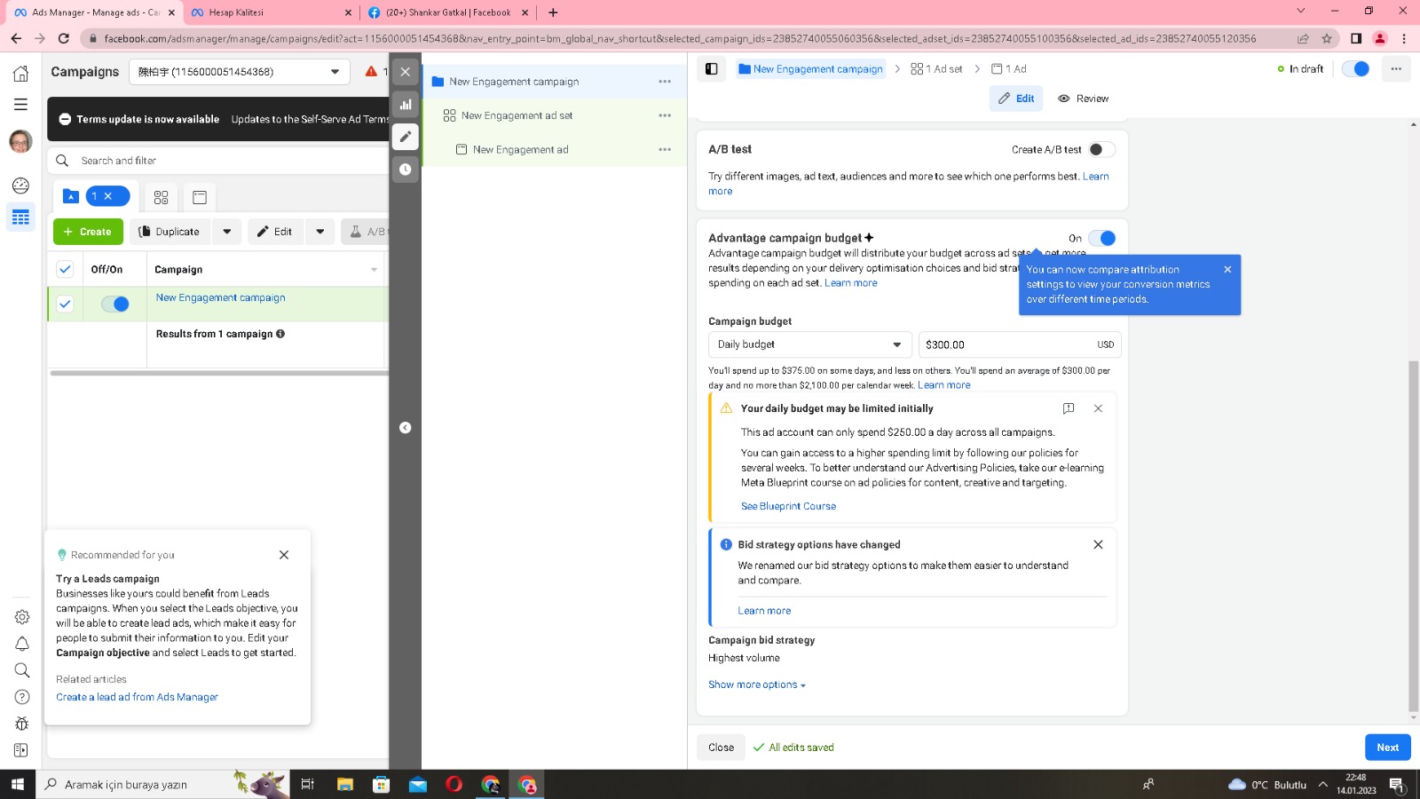The height and width of the screenshot is (799, 1420).
Task: Toggle the campaign status switch beside In draft
Action: tap(1356, 68)
